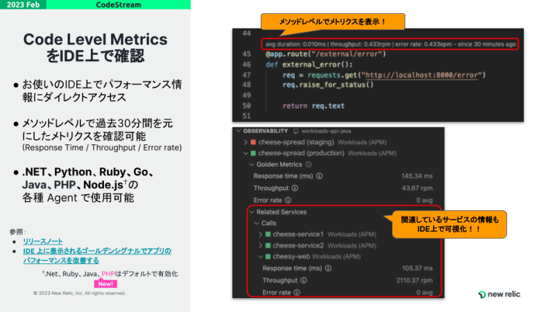Click info icon next to Golden Metrics Throughput
Screen dimensions: 555x312
pyautogui.click(x=295, y=188)
